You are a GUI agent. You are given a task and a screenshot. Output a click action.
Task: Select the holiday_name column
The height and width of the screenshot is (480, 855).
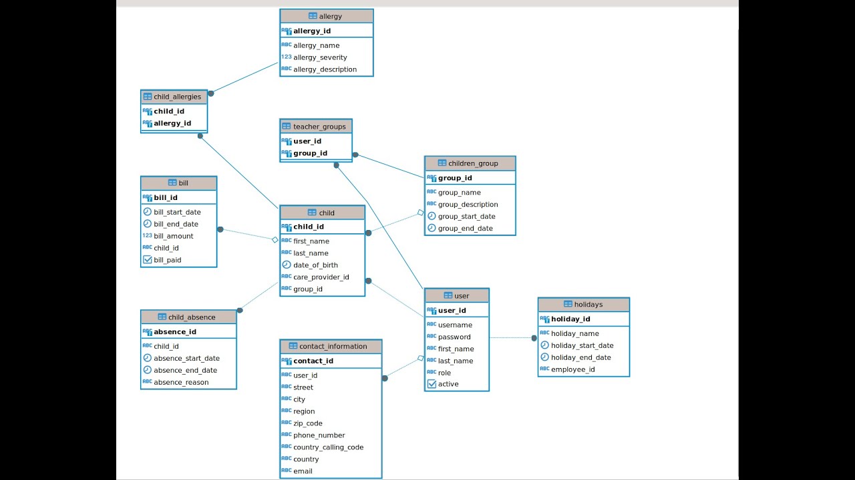point(575,333)
